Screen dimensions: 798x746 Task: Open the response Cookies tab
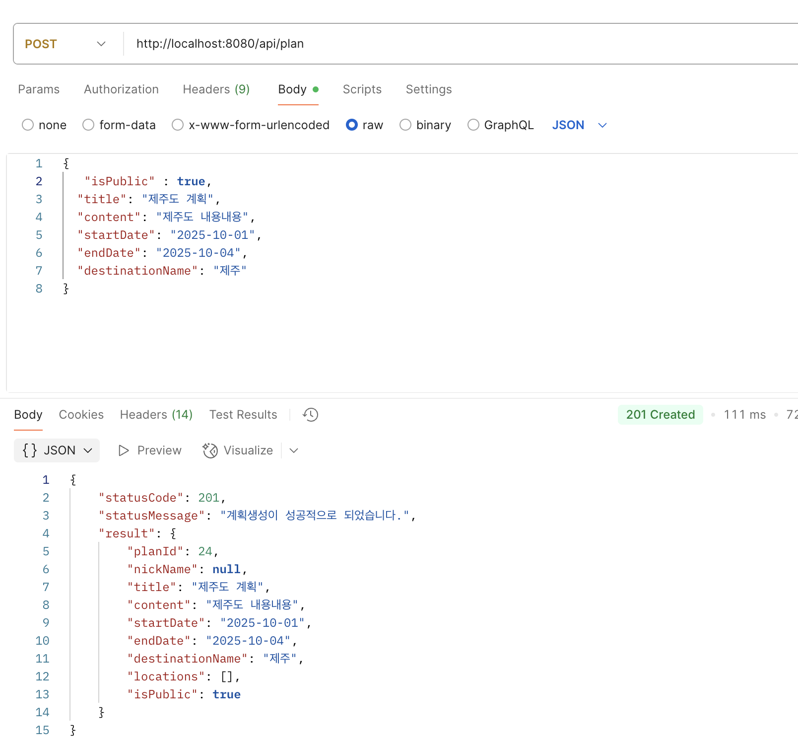[81, 415]
